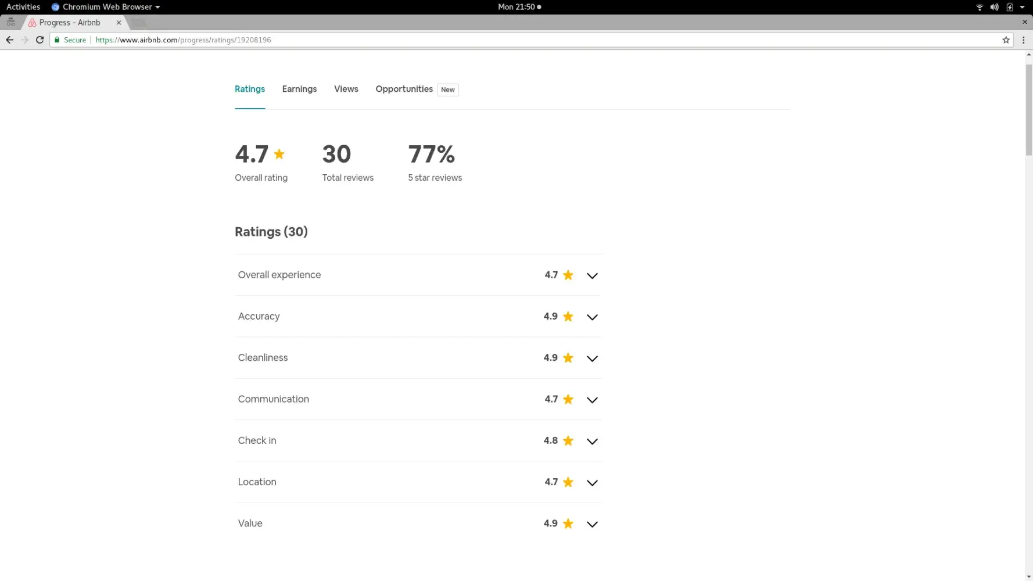This screenshot has width=1033, height=581.
Task: Open the Opportunities tab
Action: tap(404, 89)
